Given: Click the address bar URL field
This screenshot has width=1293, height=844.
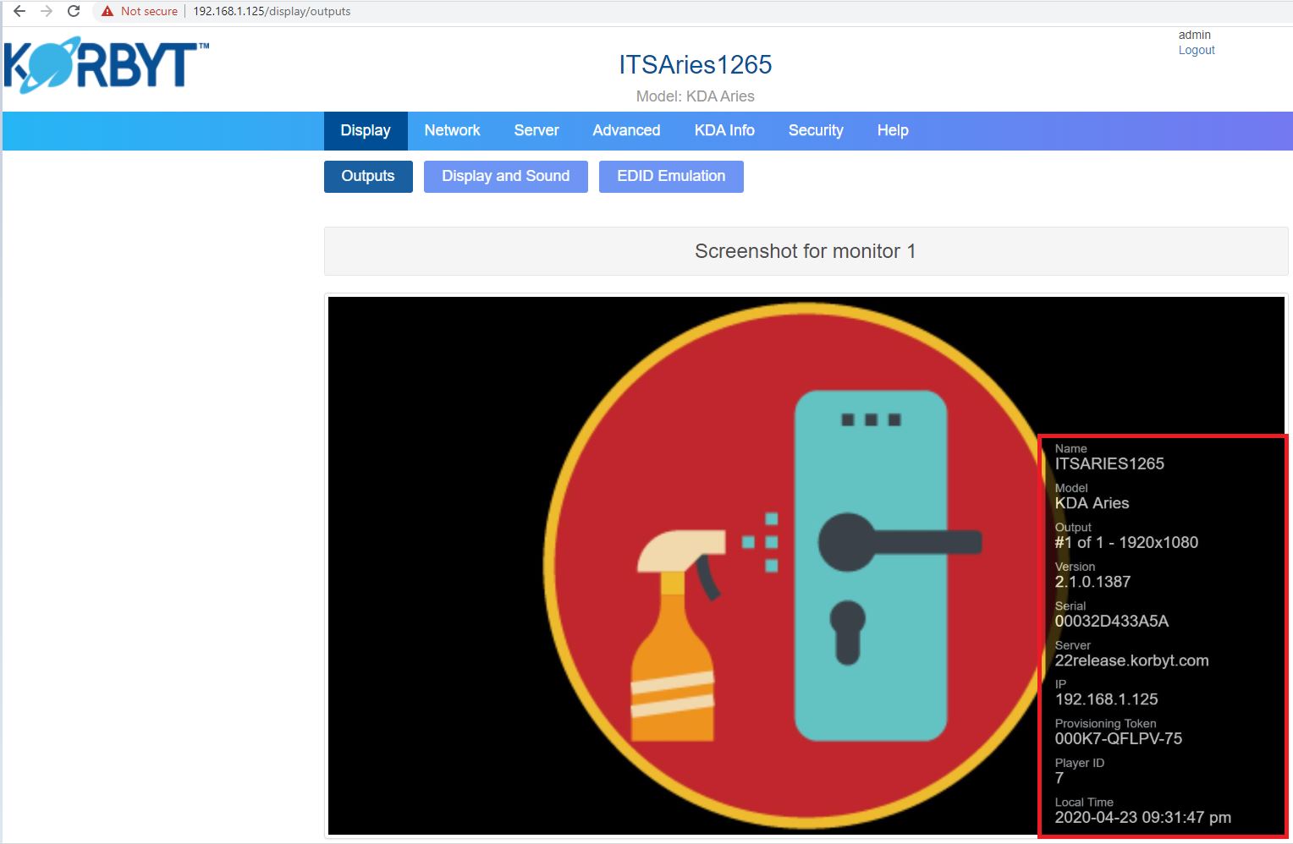Looking at the screenshot, I should coord(271,11).
